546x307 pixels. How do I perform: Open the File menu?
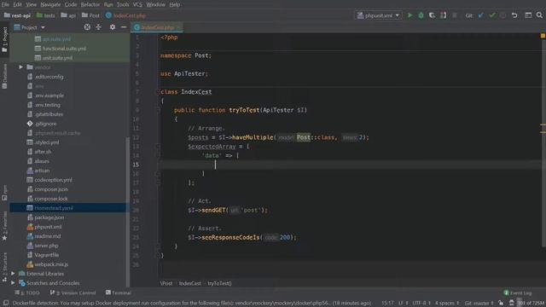(5, 4)
